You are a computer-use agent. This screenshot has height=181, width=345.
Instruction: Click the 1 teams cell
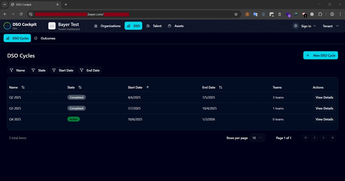click(x=278, y=108)
